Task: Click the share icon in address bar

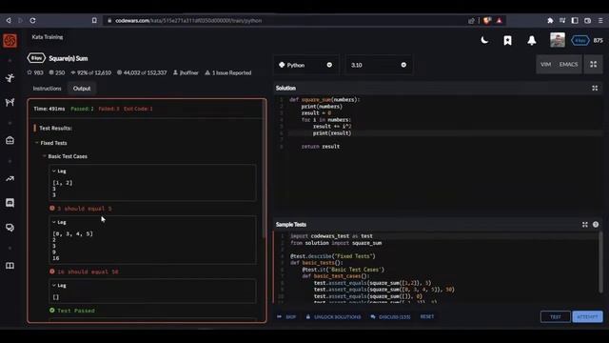Action: [471, 21]
